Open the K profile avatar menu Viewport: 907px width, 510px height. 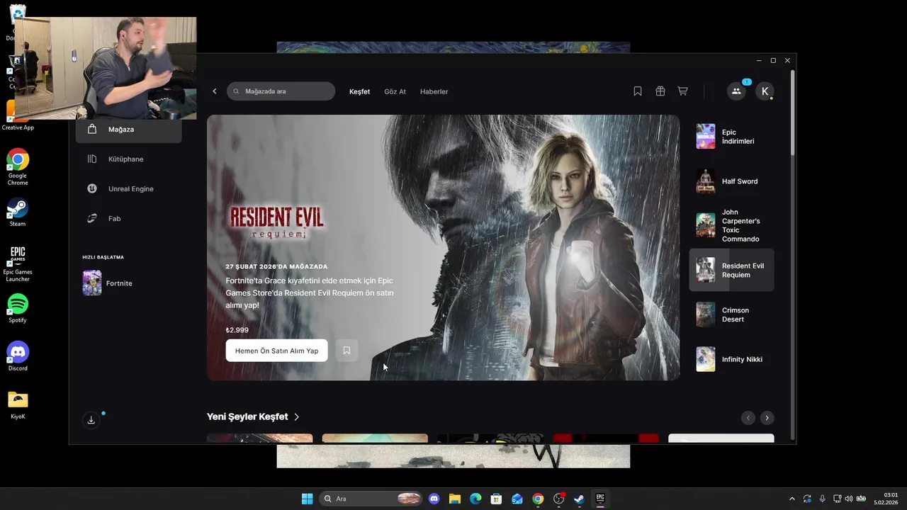click(x=765, y=91)
